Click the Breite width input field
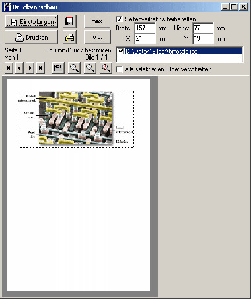Viewport: 251px width, 299px height. tap(145, 28)
